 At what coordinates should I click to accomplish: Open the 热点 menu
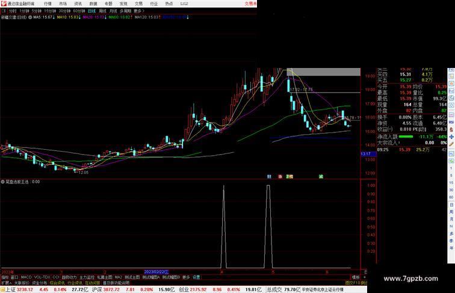point(169,4)
